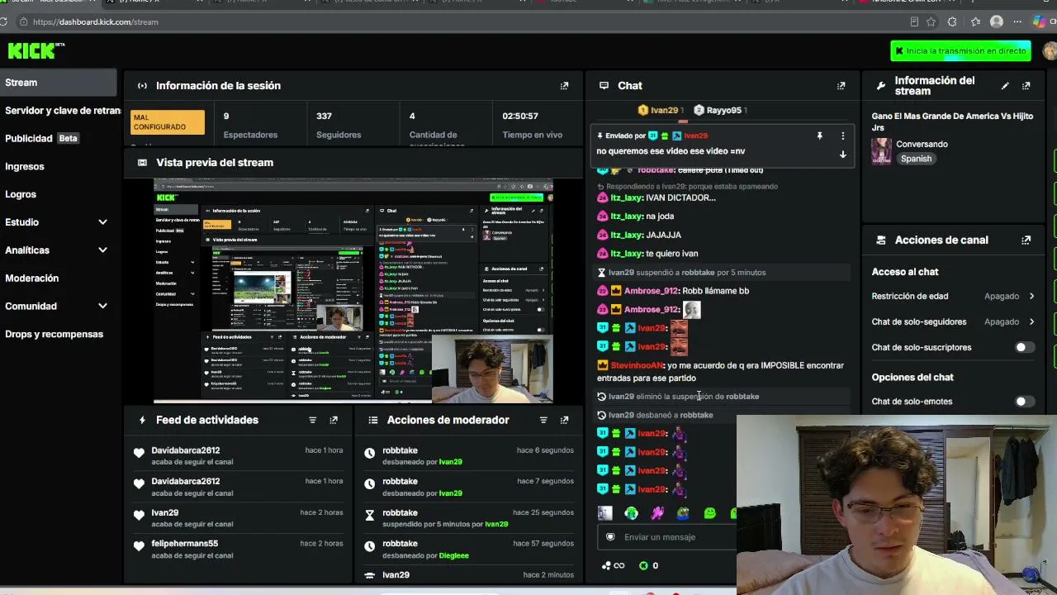The image size is (1057, 595).
Task: Edit stream info with the pencil icon
Action: (1005, 86)
